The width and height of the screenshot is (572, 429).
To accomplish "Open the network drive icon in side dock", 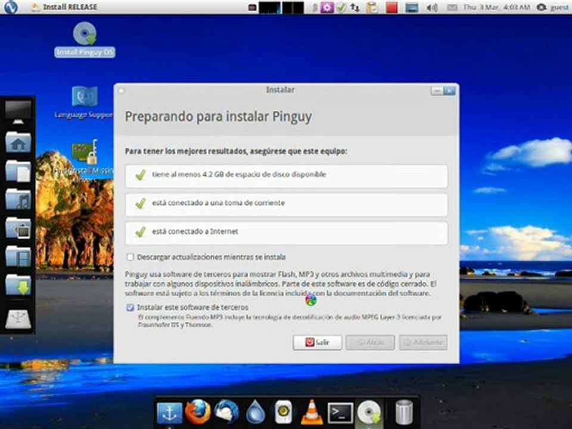I will coord(18,318).
